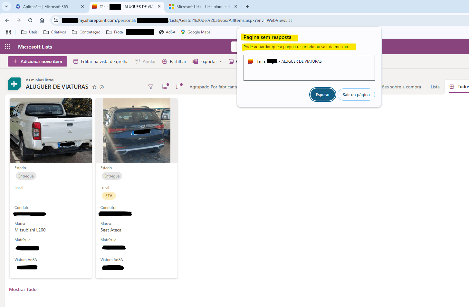
Task: Switch to the Lista view tab
Action: coord(435,87)
